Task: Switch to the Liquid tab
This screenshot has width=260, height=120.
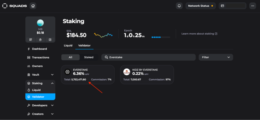Action: pyautogui.click(x=68, y=45)
